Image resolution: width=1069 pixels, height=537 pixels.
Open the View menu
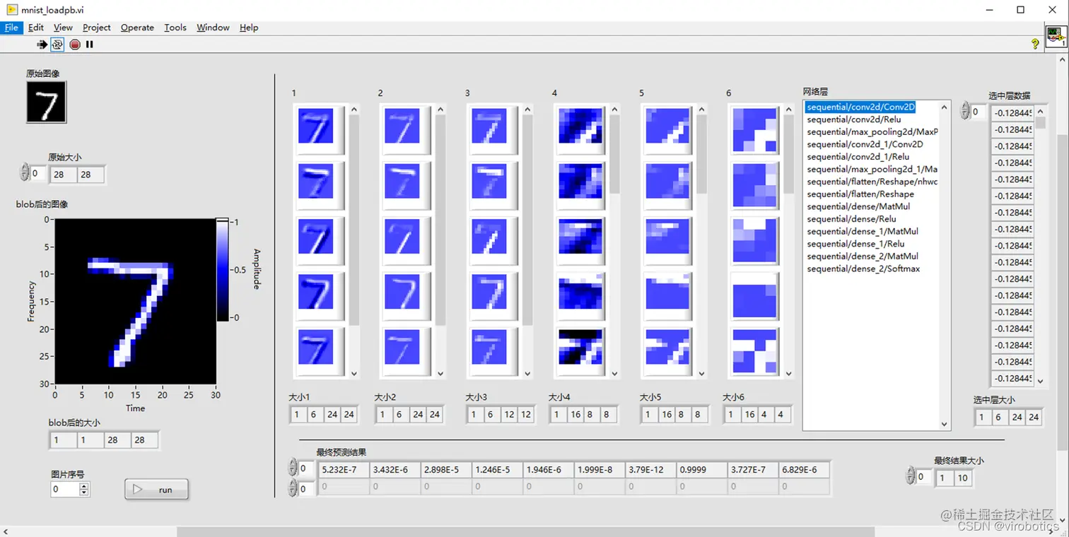coord(63,28)
